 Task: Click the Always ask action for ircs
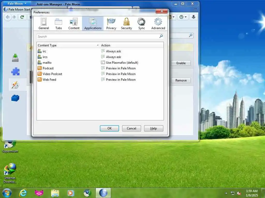click(113, 57)
